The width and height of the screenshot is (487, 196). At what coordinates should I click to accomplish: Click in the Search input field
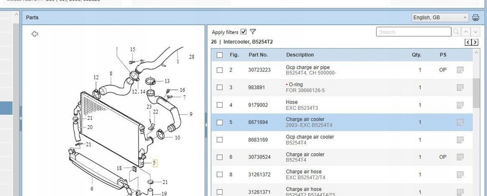click(x=414, y=32)
